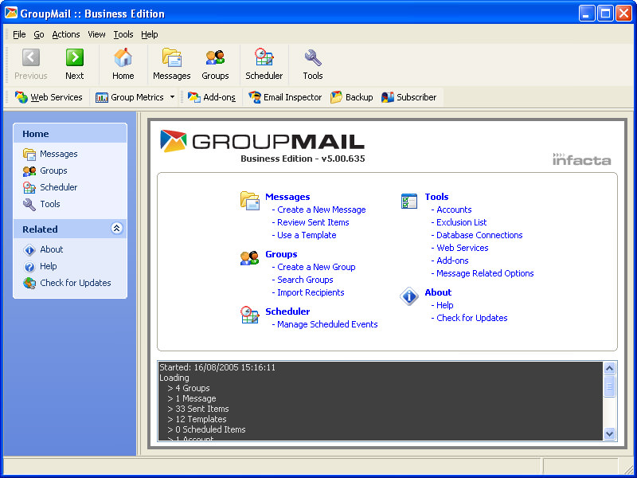Image resolution: width=637 pixels, height=478 pixels.
Task: Select Groups in the Home sidebar
Action: [x=45, y=170]
